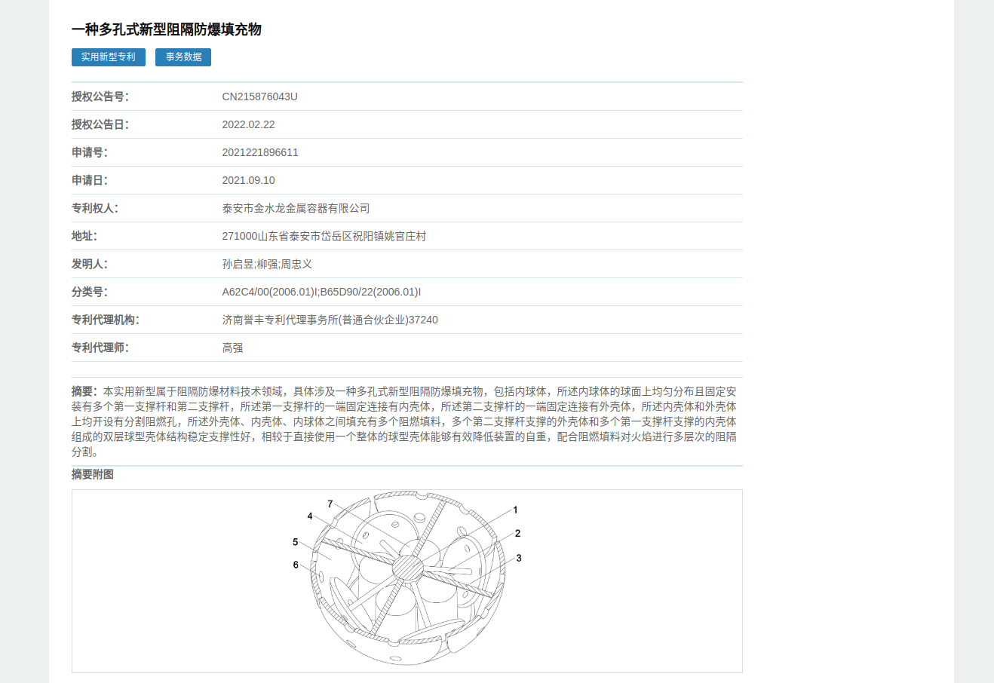994x683 pixels.
Task: Click reference numeral 7 in the drawing
Action: (x=330, y=504)
